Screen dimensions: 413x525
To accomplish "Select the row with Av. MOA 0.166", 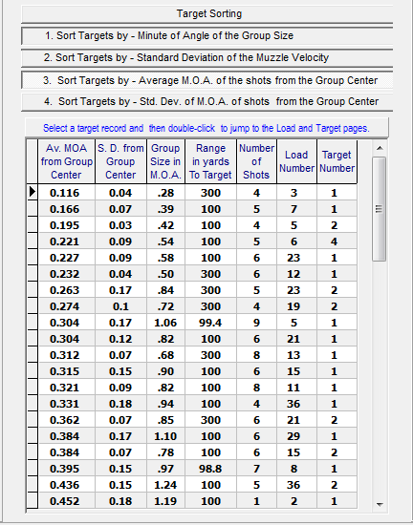I will 198,209.
